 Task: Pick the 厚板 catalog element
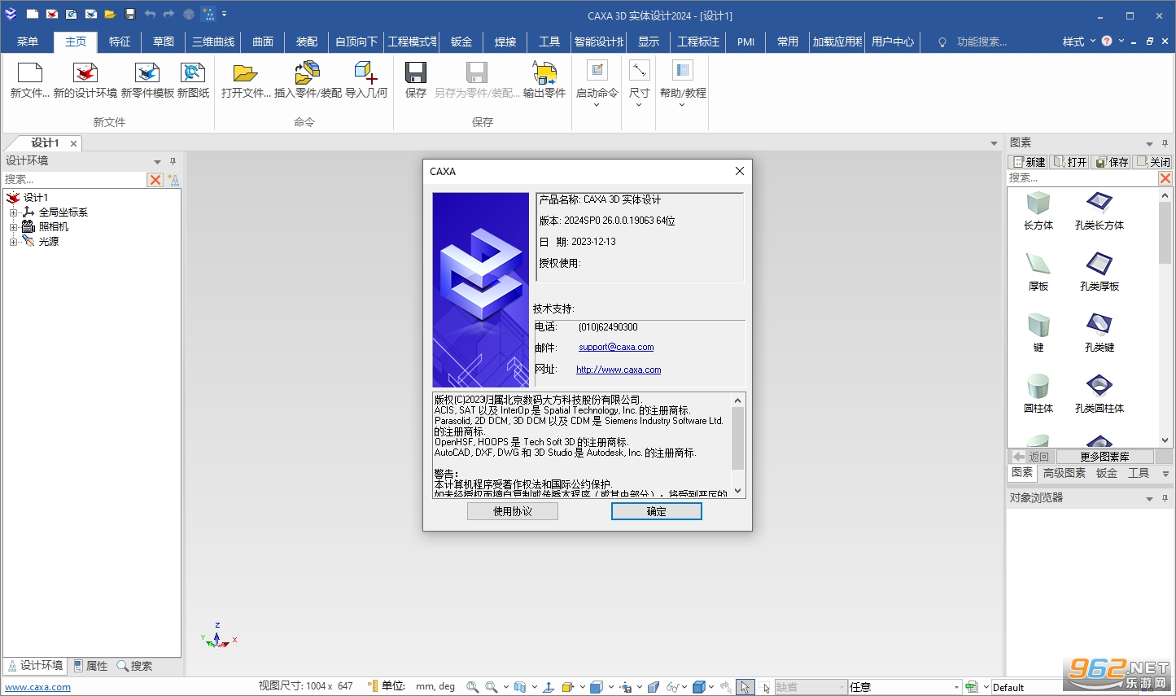(x=1038, y=272)
